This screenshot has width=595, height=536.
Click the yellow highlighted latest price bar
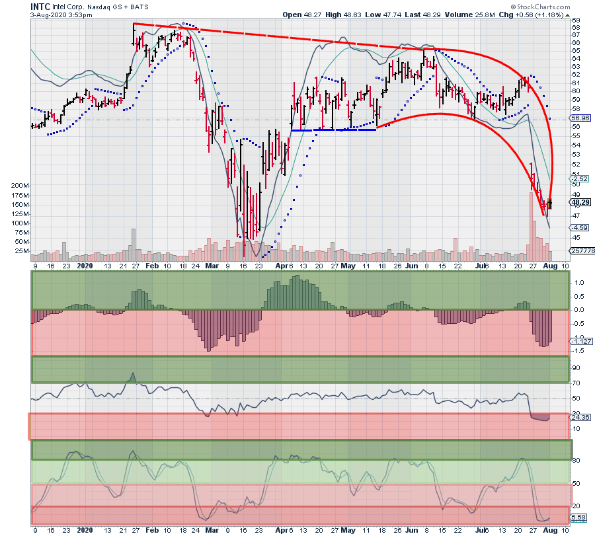(x=549, y=203)
